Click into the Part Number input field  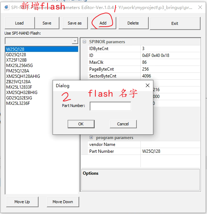(x=110, y=106)
